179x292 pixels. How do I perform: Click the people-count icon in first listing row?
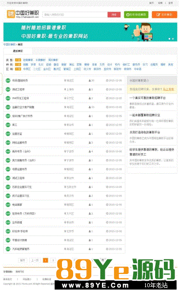(x=90, y=81)
